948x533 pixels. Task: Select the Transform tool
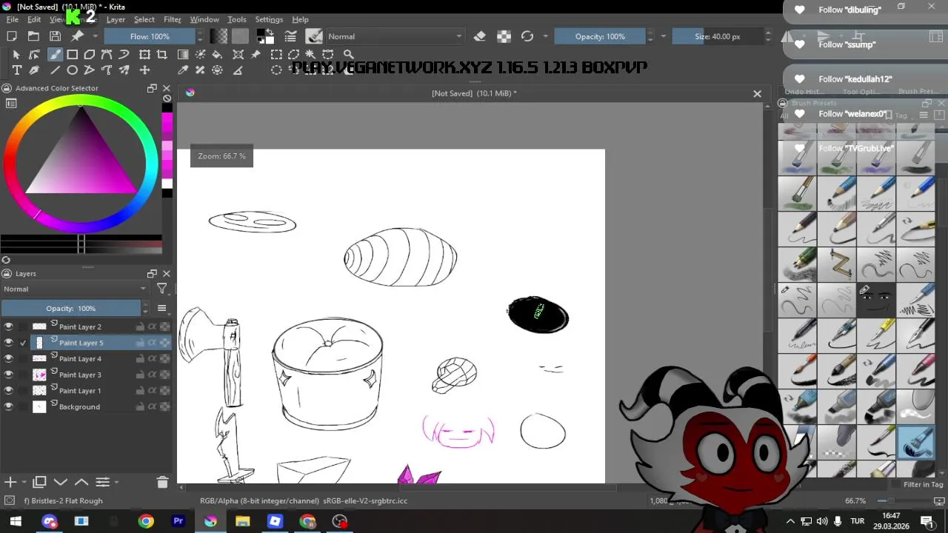tap(144, 54)
